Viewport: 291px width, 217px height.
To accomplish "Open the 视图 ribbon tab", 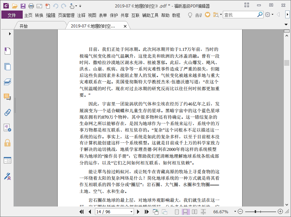I will [x=92, y=15].
